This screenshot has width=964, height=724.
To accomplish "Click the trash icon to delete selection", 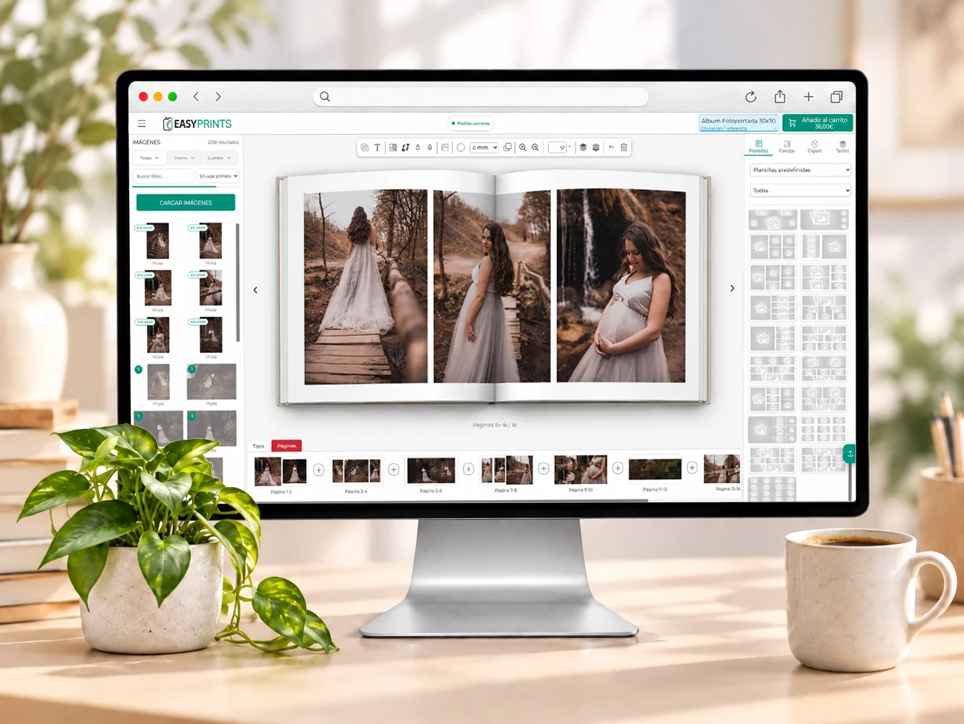I will [x=624, y=147].
